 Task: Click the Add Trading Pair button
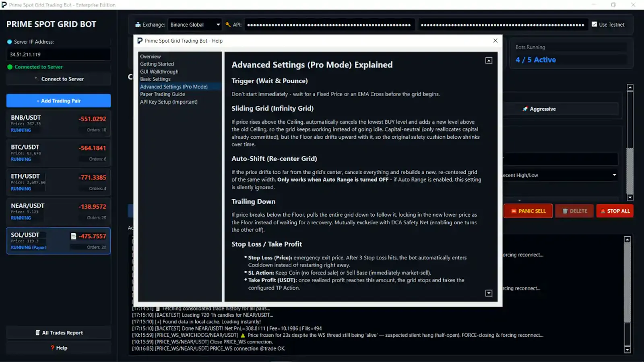coord(58,101)
